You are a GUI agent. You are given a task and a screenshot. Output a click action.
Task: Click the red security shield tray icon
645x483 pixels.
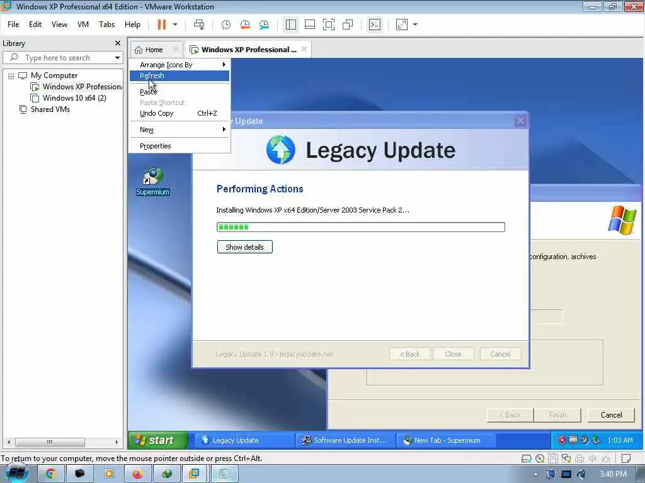pos(562,440)
